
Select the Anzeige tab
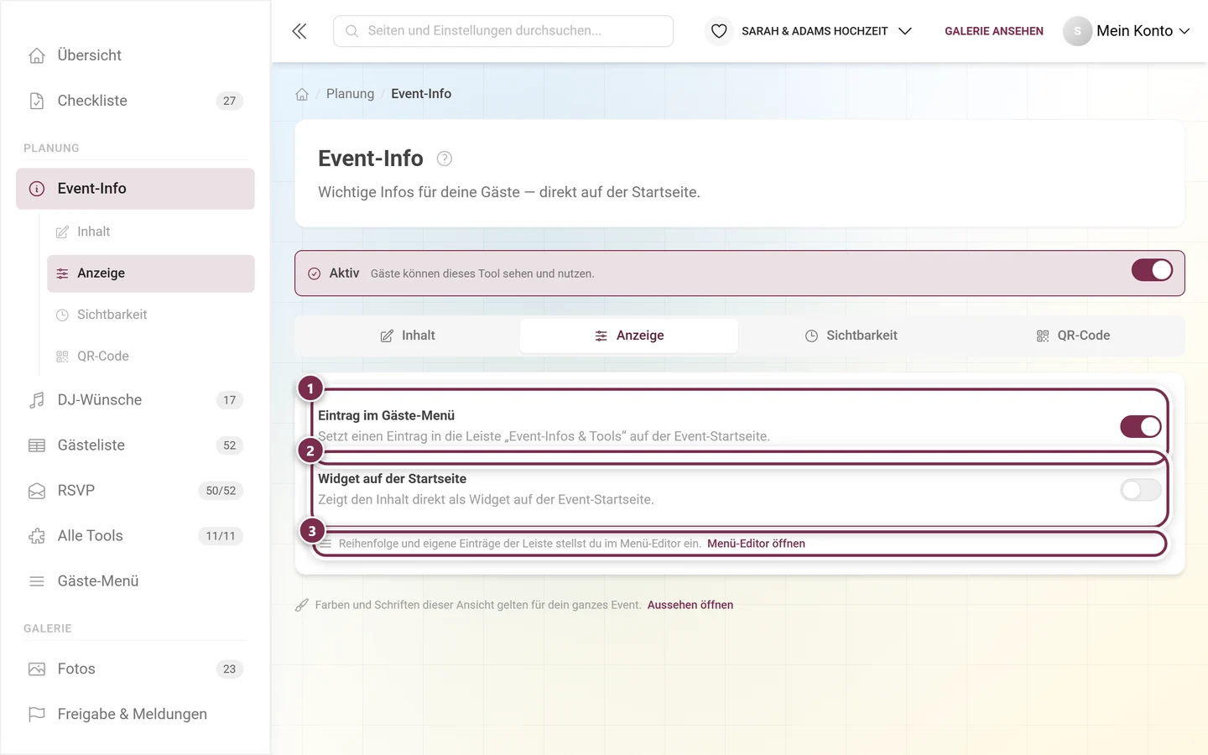(x=629, y=336)
